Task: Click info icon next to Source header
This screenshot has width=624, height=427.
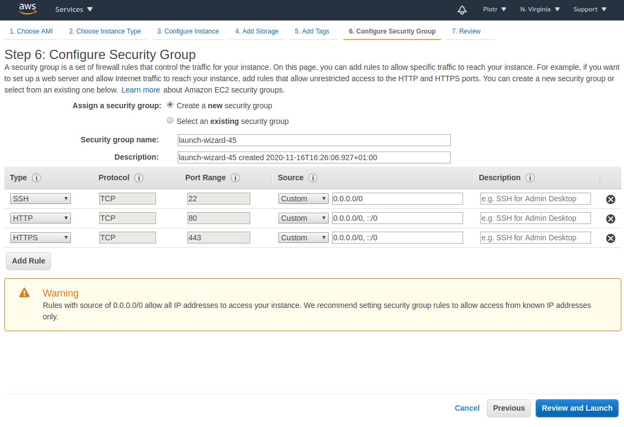Action: [313, 178]
